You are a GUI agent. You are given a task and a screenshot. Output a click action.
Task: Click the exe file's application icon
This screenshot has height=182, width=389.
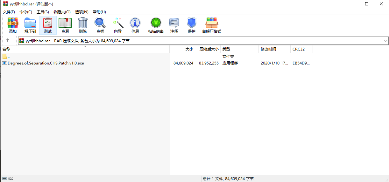pyautogui.click(x=4, y=63)
